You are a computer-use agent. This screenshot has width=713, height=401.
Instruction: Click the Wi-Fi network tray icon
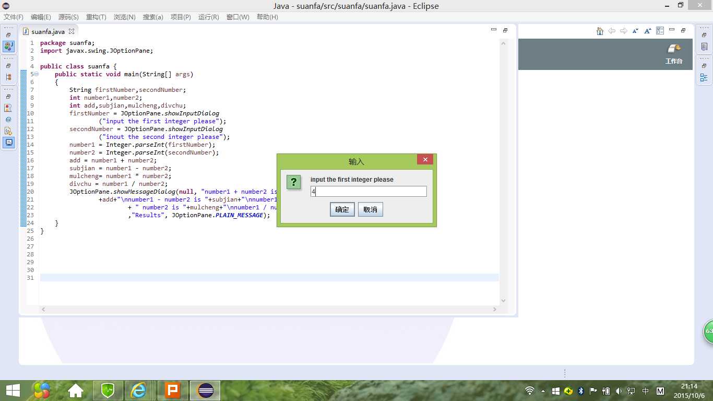(x=530, y=391)
